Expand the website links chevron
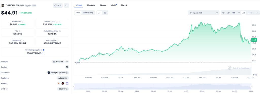 pyautogui.click(x=67, y=62)
